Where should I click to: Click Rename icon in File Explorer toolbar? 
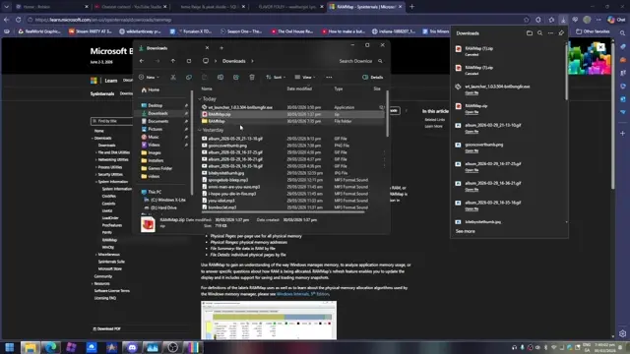coord(220,77)
